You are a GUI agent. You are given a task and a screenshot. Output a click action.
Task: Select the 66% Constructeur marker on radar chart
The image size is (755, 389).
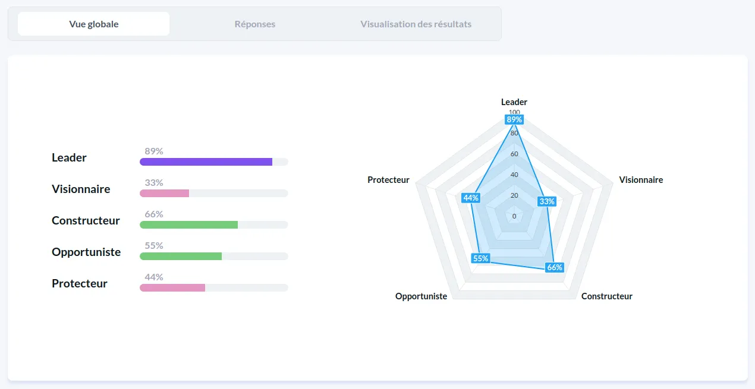[x=554, y=267]
